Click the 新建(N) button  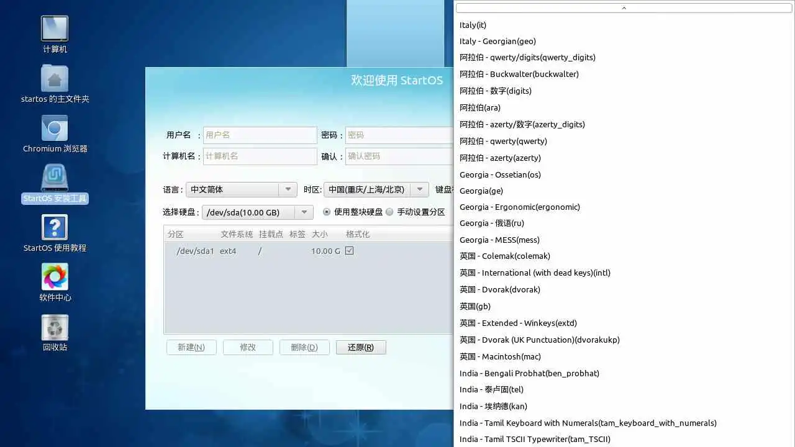coord(191,347)
